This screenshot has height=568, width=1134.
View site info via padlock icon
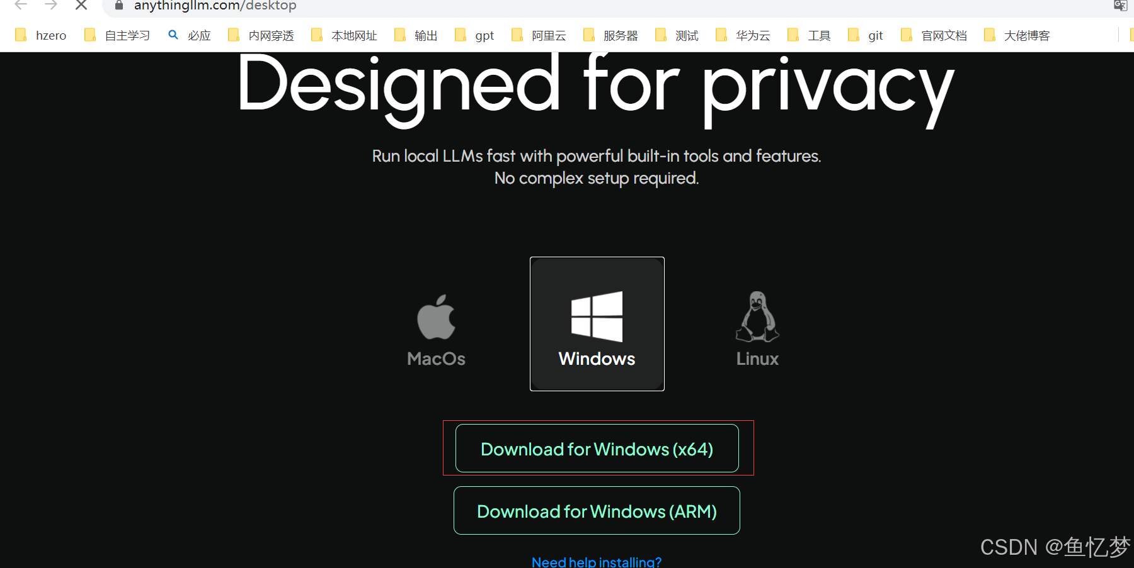pyautogui.click(x=119, y=5)
